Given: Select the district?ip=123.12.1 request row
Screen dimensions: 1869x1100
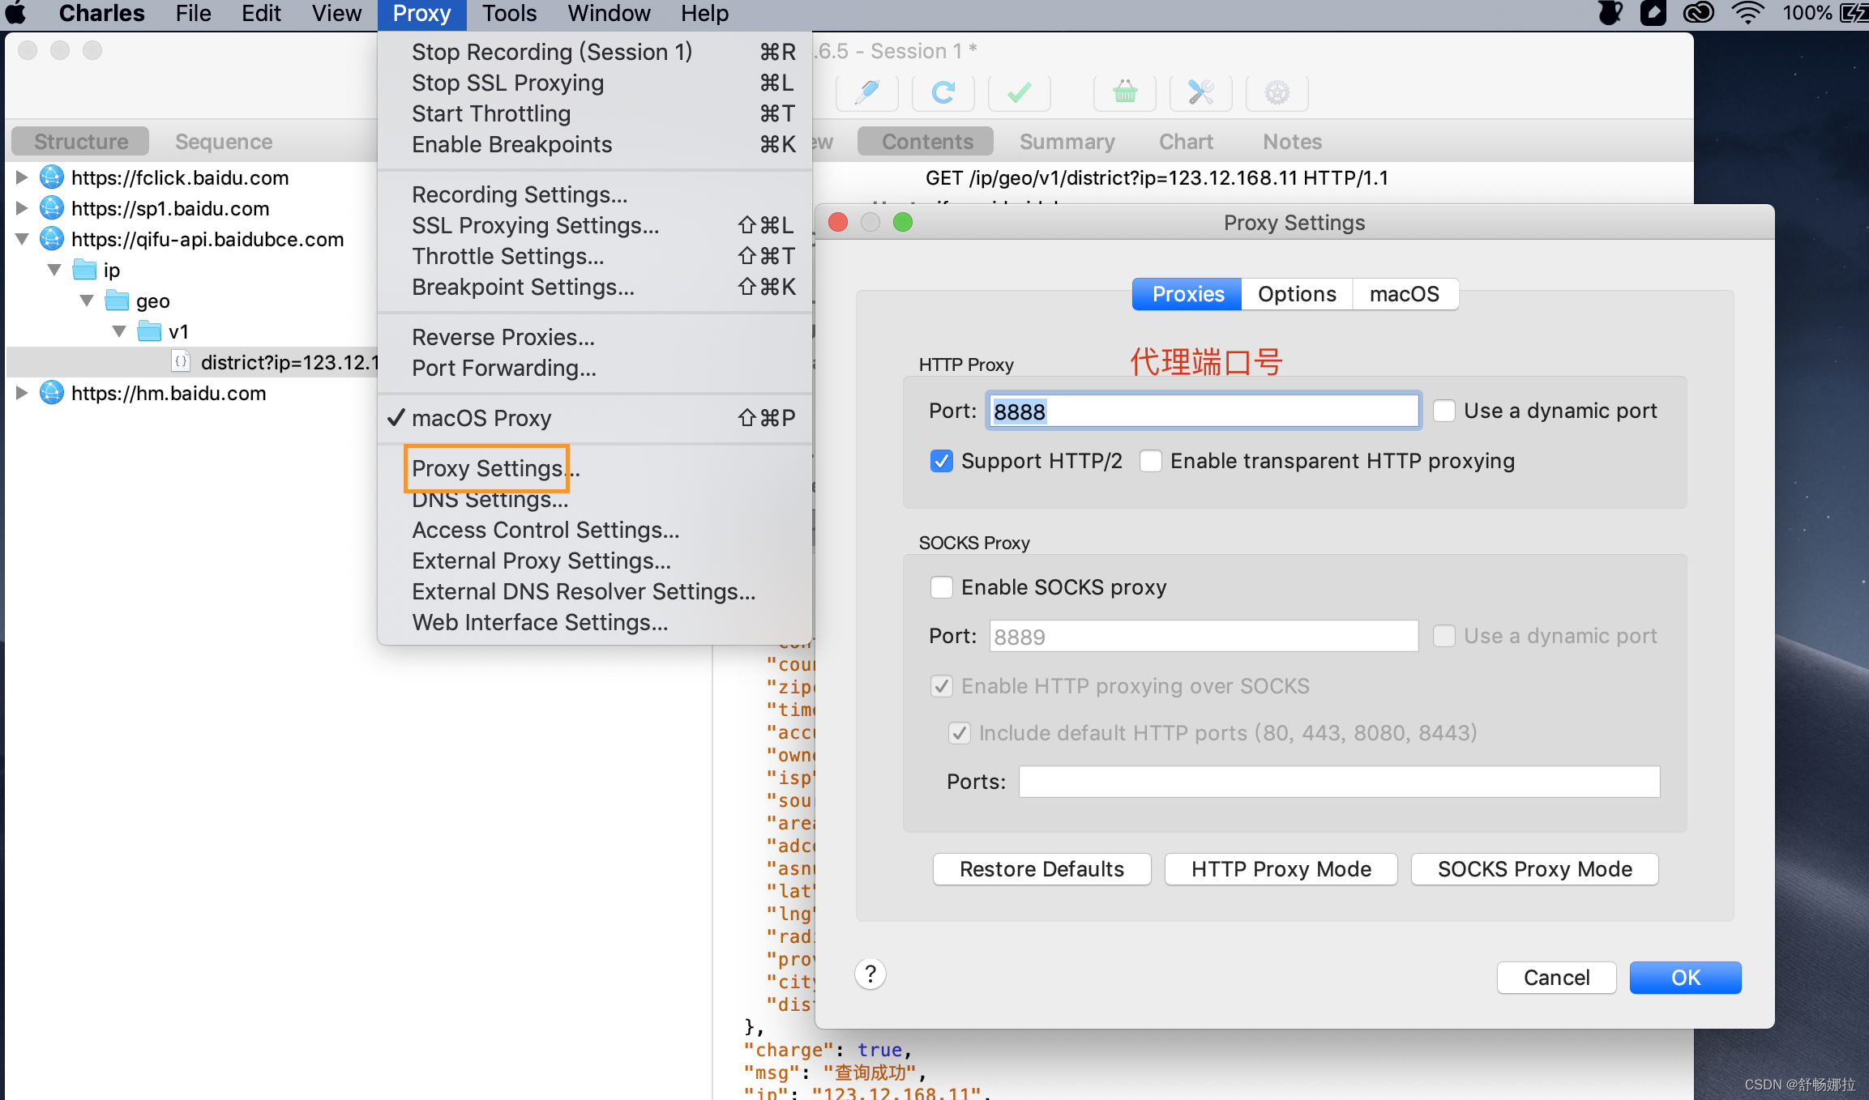Looking at the screenshot, I should (x=191, y=362).
